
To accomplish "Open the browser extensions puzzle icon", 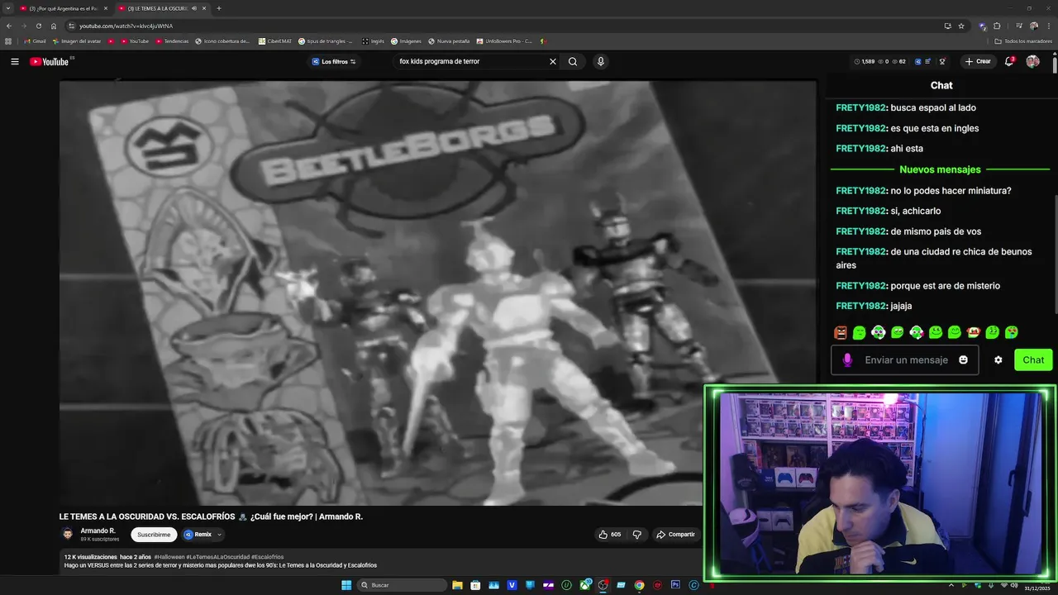I will tap(997, 26).
